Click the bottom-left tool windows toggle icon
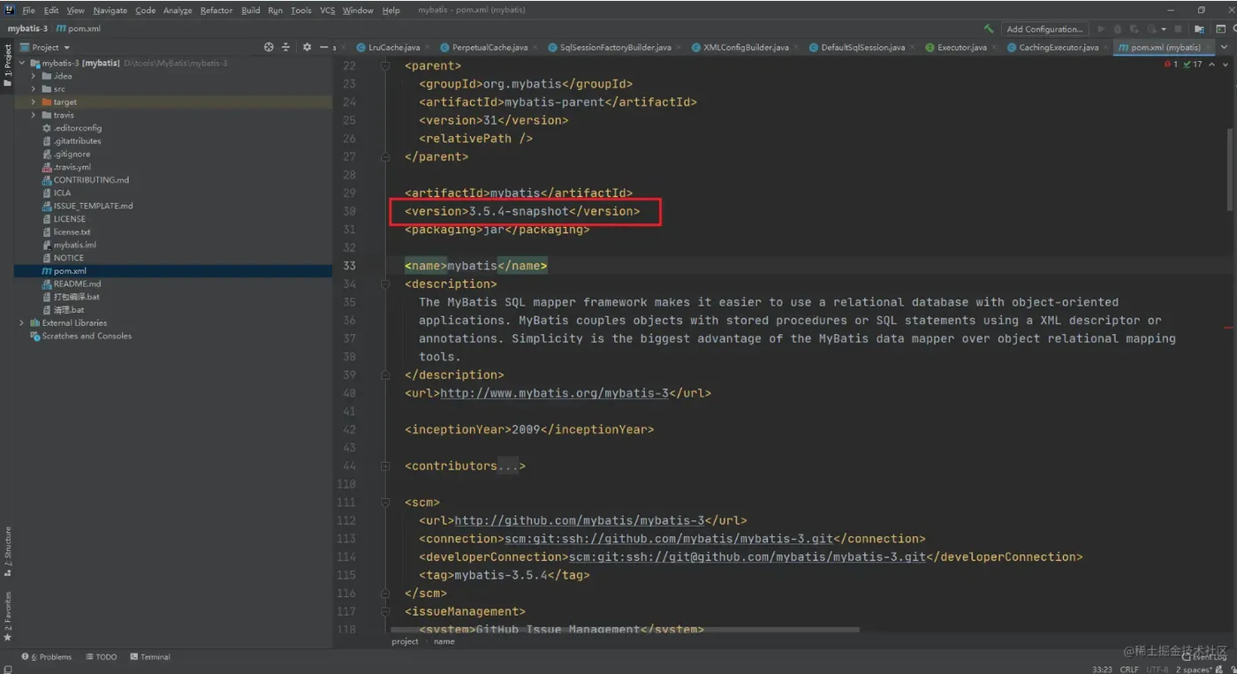The image size is (1237, 674). [x=8, y=669]
